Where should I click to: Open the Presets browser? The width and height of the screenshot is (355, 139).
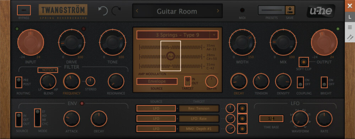tap(272, 10)
